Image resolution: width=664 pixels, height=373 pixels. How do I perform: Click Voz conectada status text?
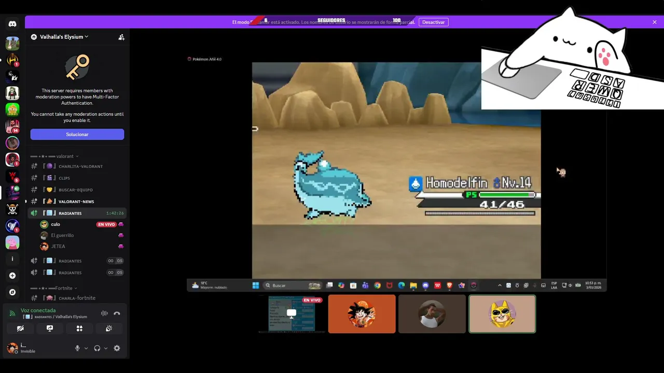coord(38,310)
